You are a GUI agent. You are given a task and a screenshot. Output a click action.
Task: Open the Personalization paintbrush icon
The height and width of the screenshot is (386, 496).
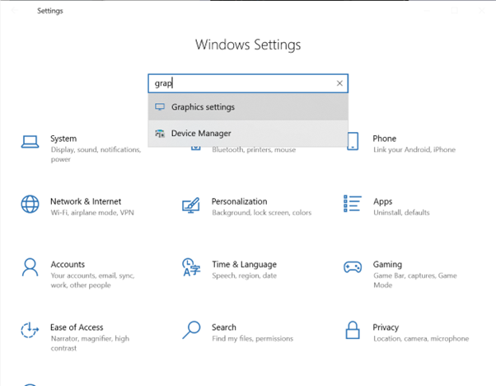191,205
